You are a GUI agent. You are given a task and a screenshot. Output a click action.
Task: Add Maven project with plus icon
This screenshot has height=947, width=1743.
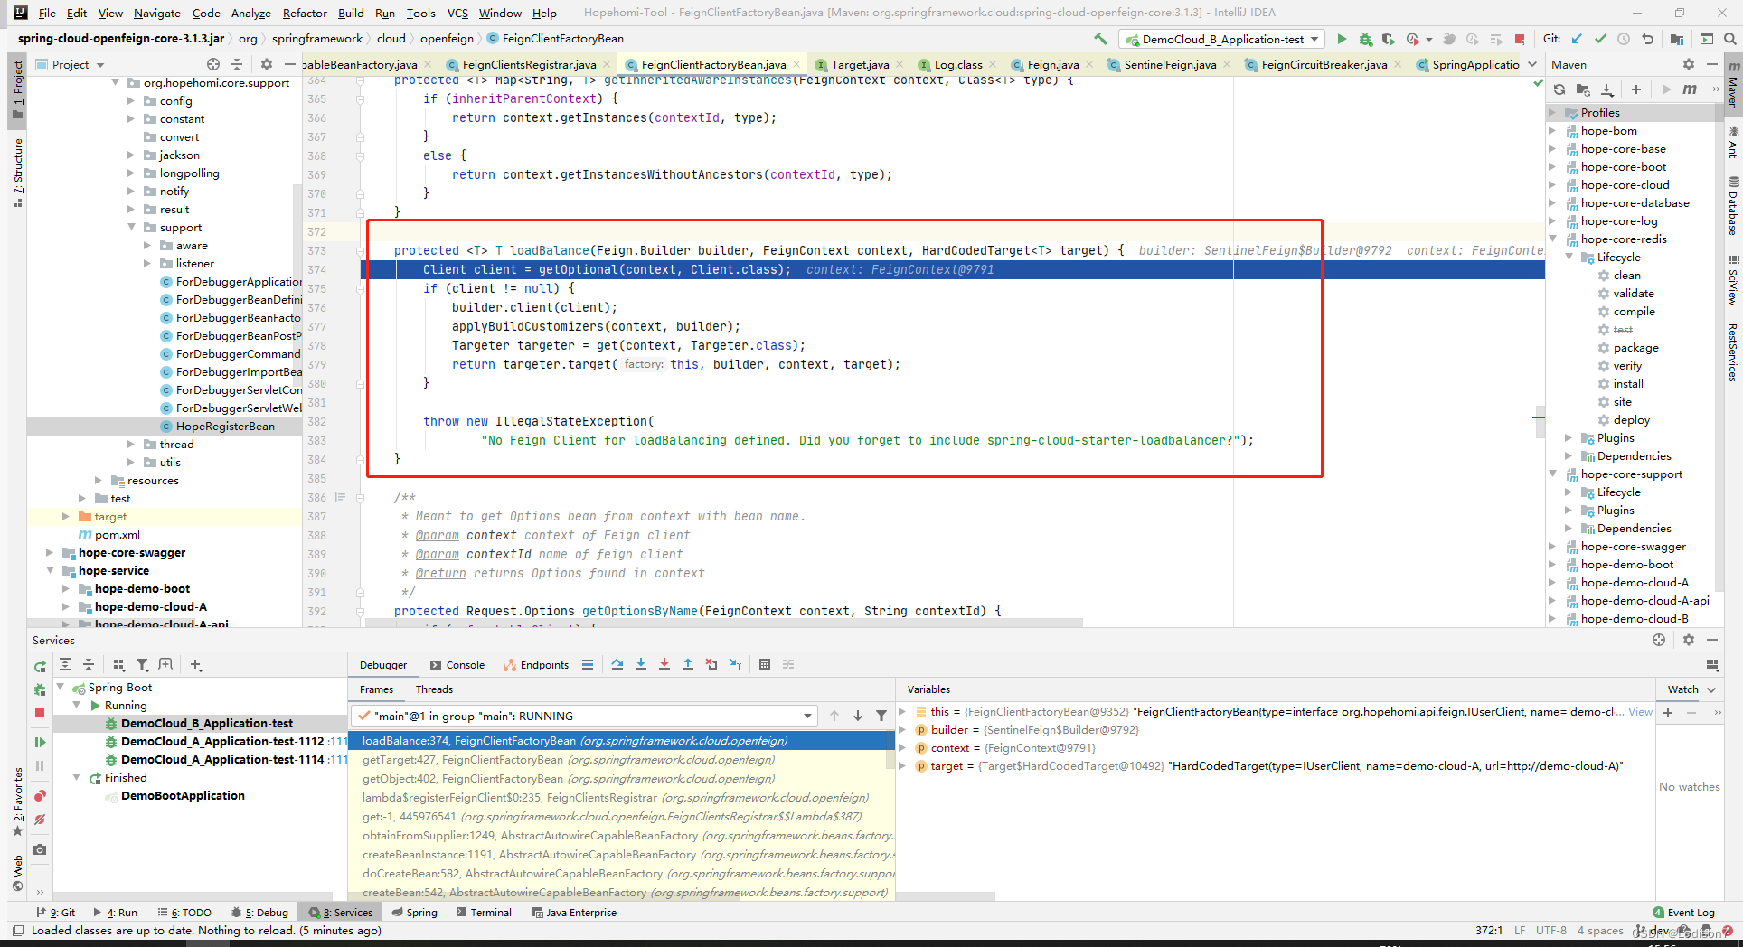pyautogui.click(x=1635, y=89)
